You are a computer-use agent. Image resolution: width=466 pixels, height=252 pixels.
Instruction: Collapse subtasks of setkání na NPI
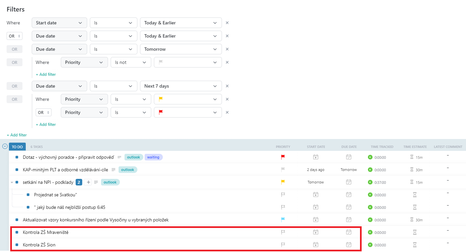pos(12,182)
